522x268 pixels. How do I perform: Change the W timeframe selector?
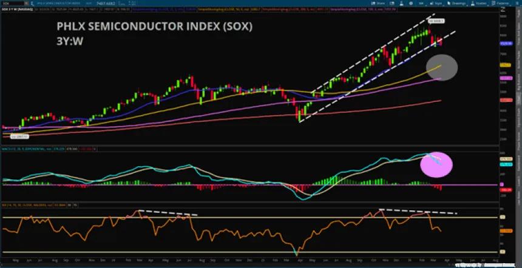pyautogui.click(x=421, y=3)
